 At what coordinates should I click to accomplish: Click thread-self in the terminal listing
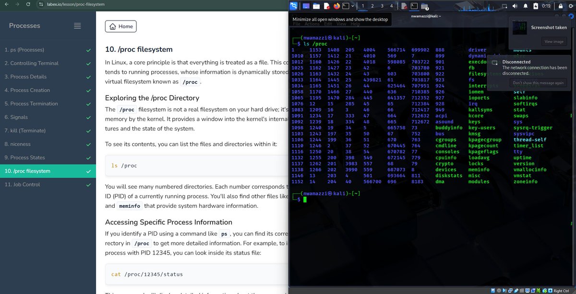[530, 140]
